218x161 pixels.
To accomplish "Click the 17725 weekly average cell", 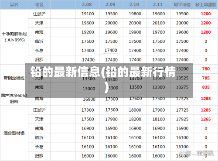I will point(182,110).
